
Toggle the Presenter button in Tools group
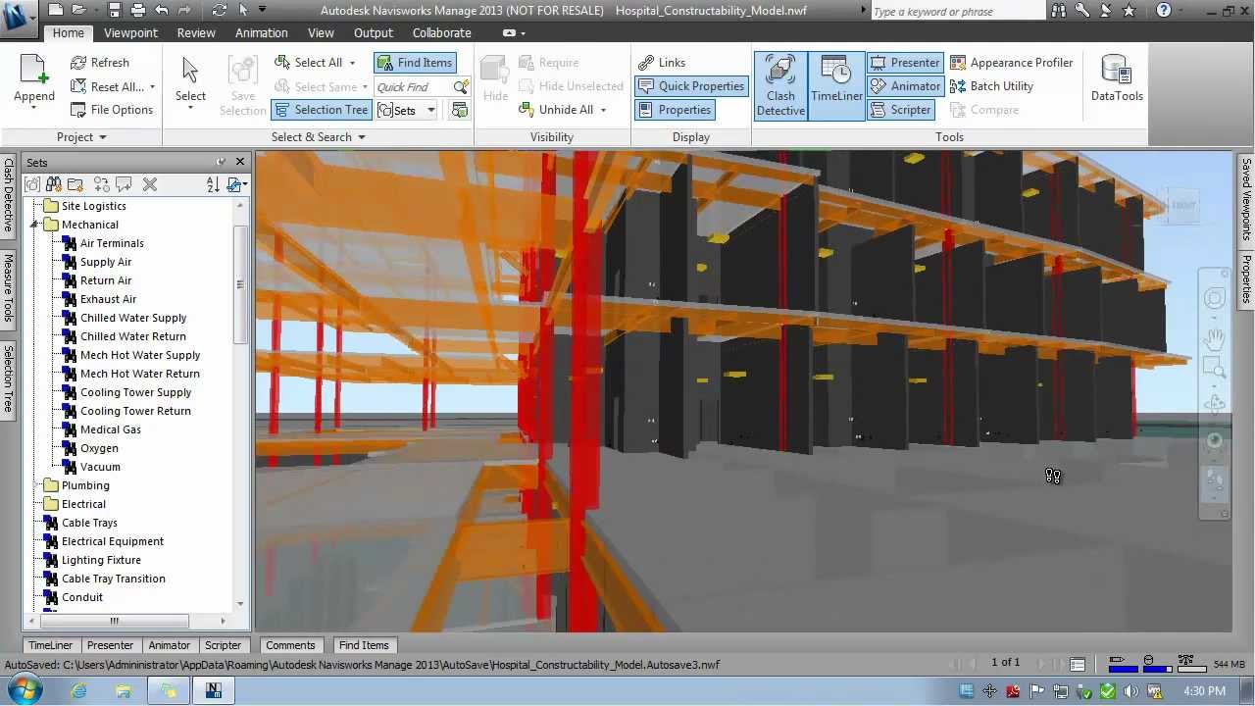[905, 63]
